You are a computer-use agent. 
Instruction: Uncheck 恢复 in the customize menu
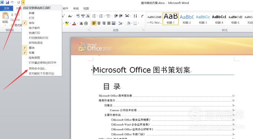(x=42, y=53)
